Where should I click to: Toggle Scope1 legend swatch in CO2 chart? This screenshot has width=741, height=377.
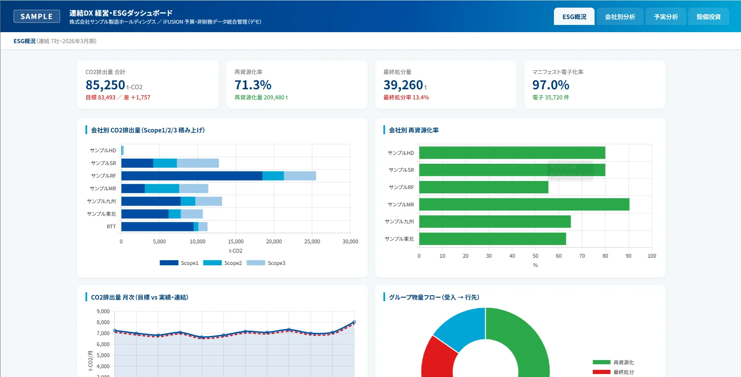[169, 263]
